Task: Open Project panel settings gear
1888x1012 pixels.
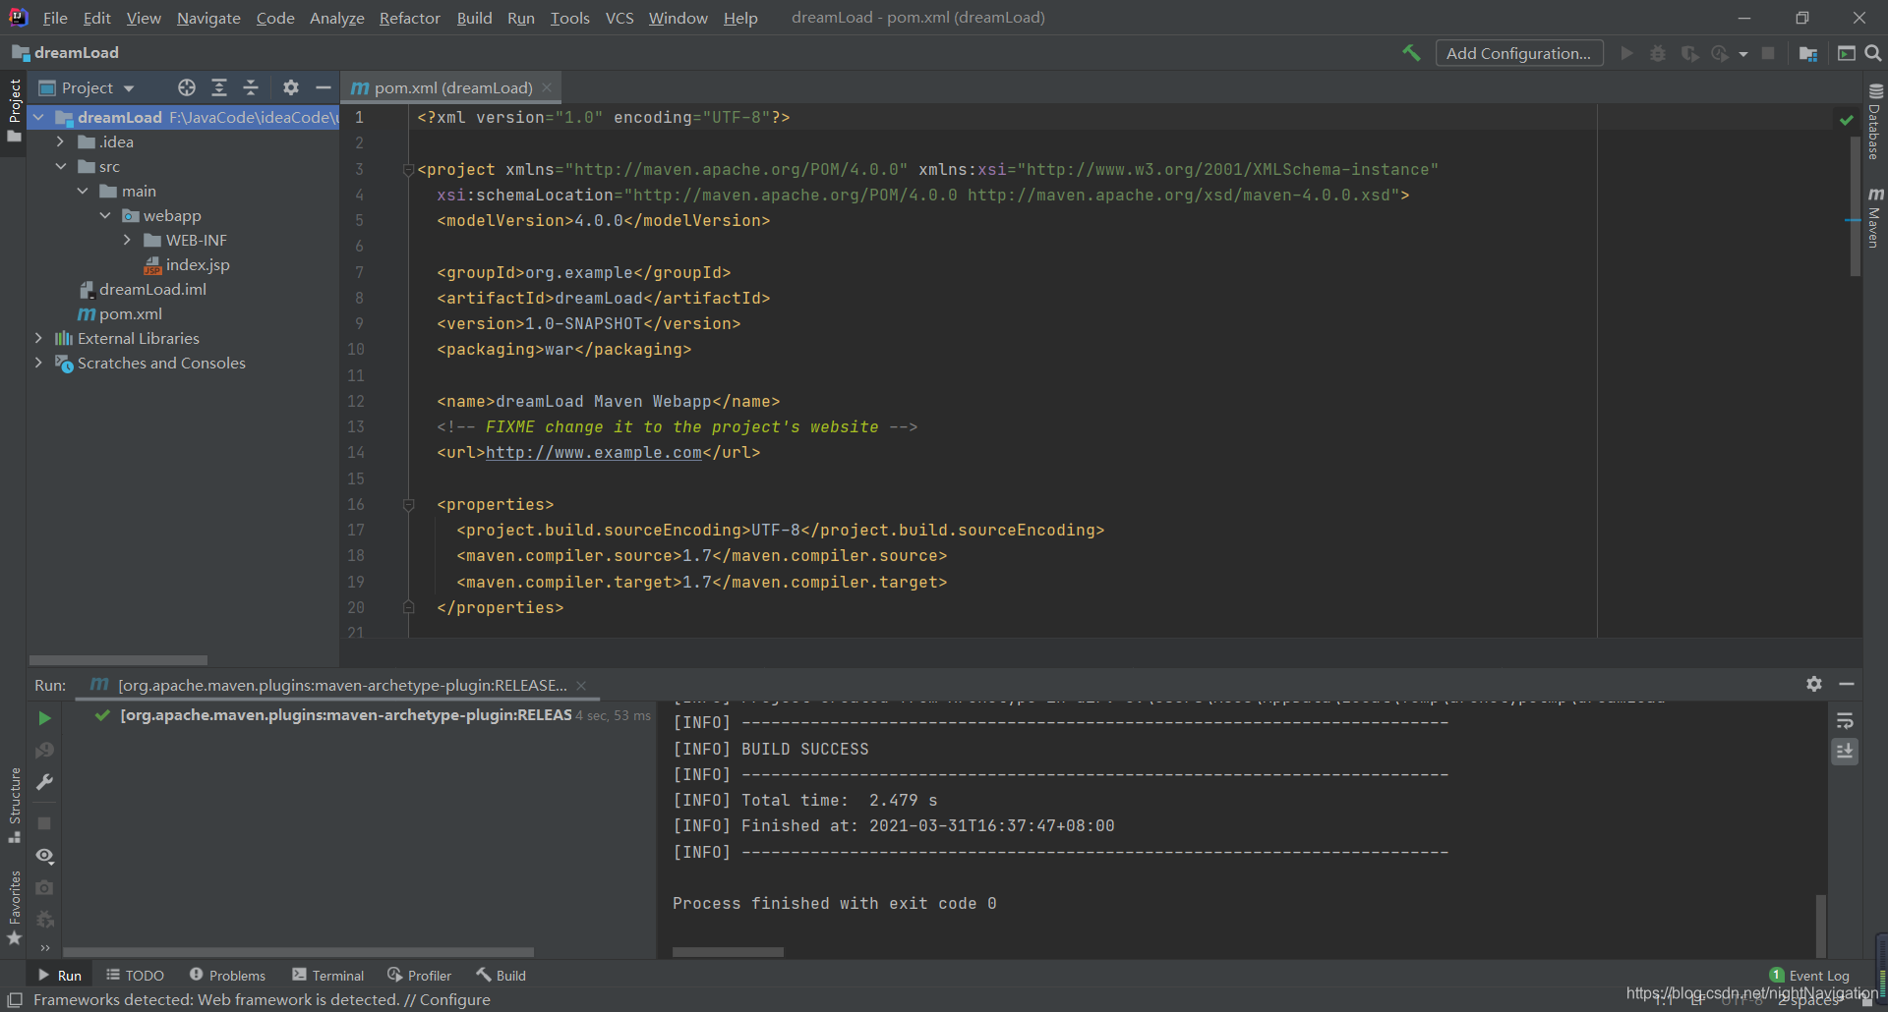Action: click(x=291, y=87)
